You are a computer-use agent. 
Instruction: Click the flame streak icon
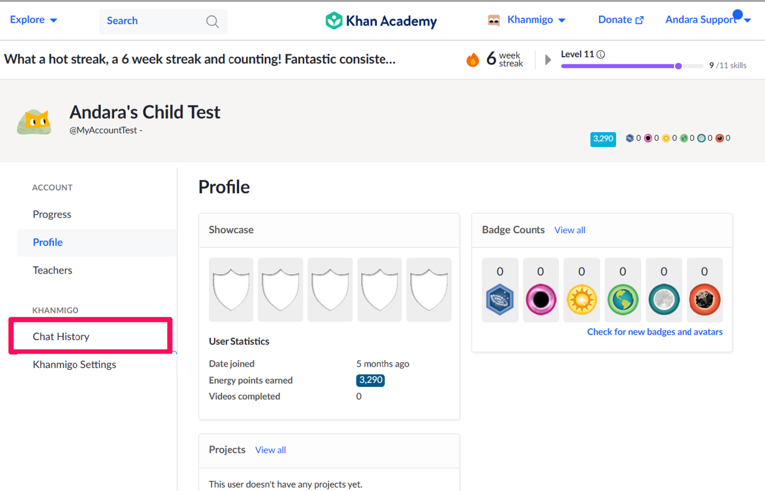pos(473,59)
